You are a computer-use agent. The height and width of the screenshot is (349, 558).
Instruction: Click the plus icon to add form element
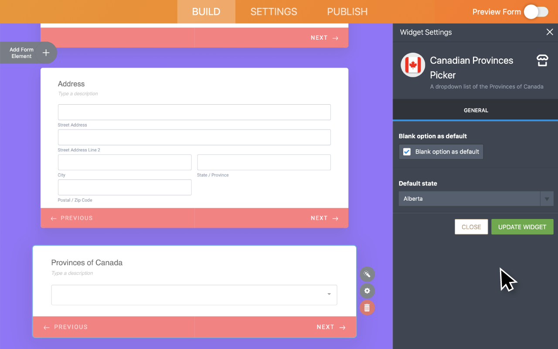(46, 53)
